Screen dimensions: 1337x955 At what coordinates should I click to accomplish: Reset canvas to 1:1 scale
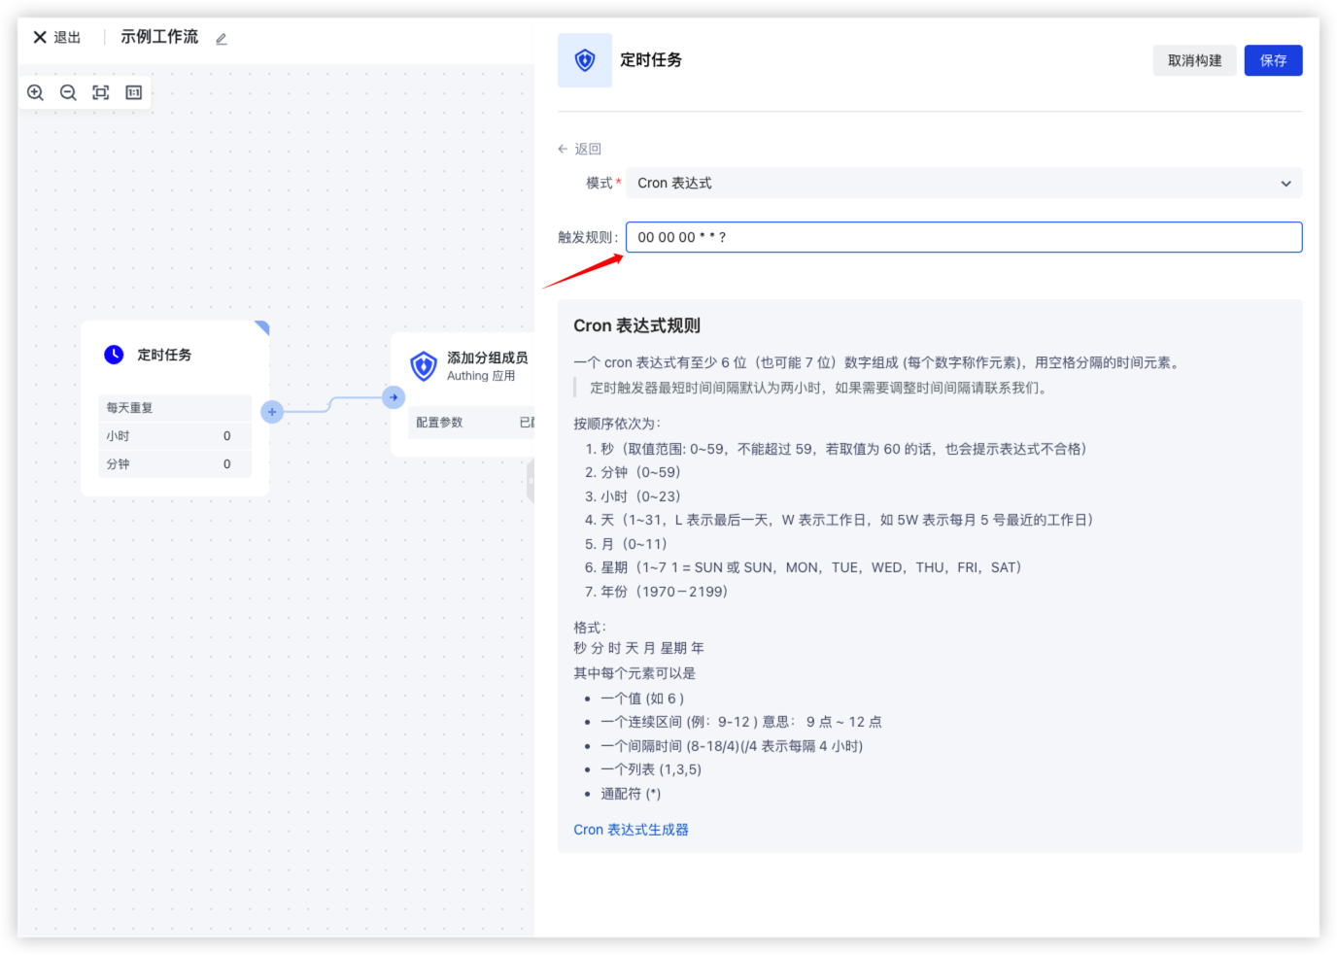pyautogui.click(x=134, y=92)
